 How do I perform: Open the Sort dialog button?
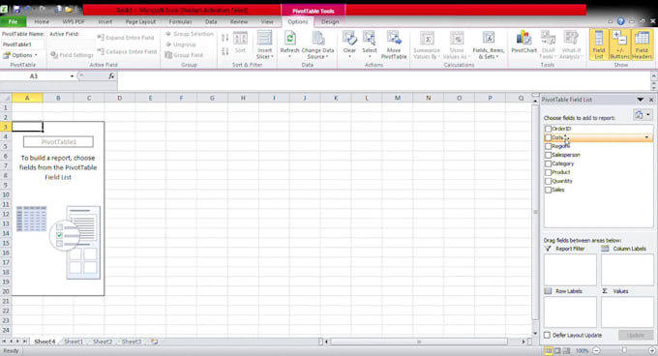tap(240, 43)
